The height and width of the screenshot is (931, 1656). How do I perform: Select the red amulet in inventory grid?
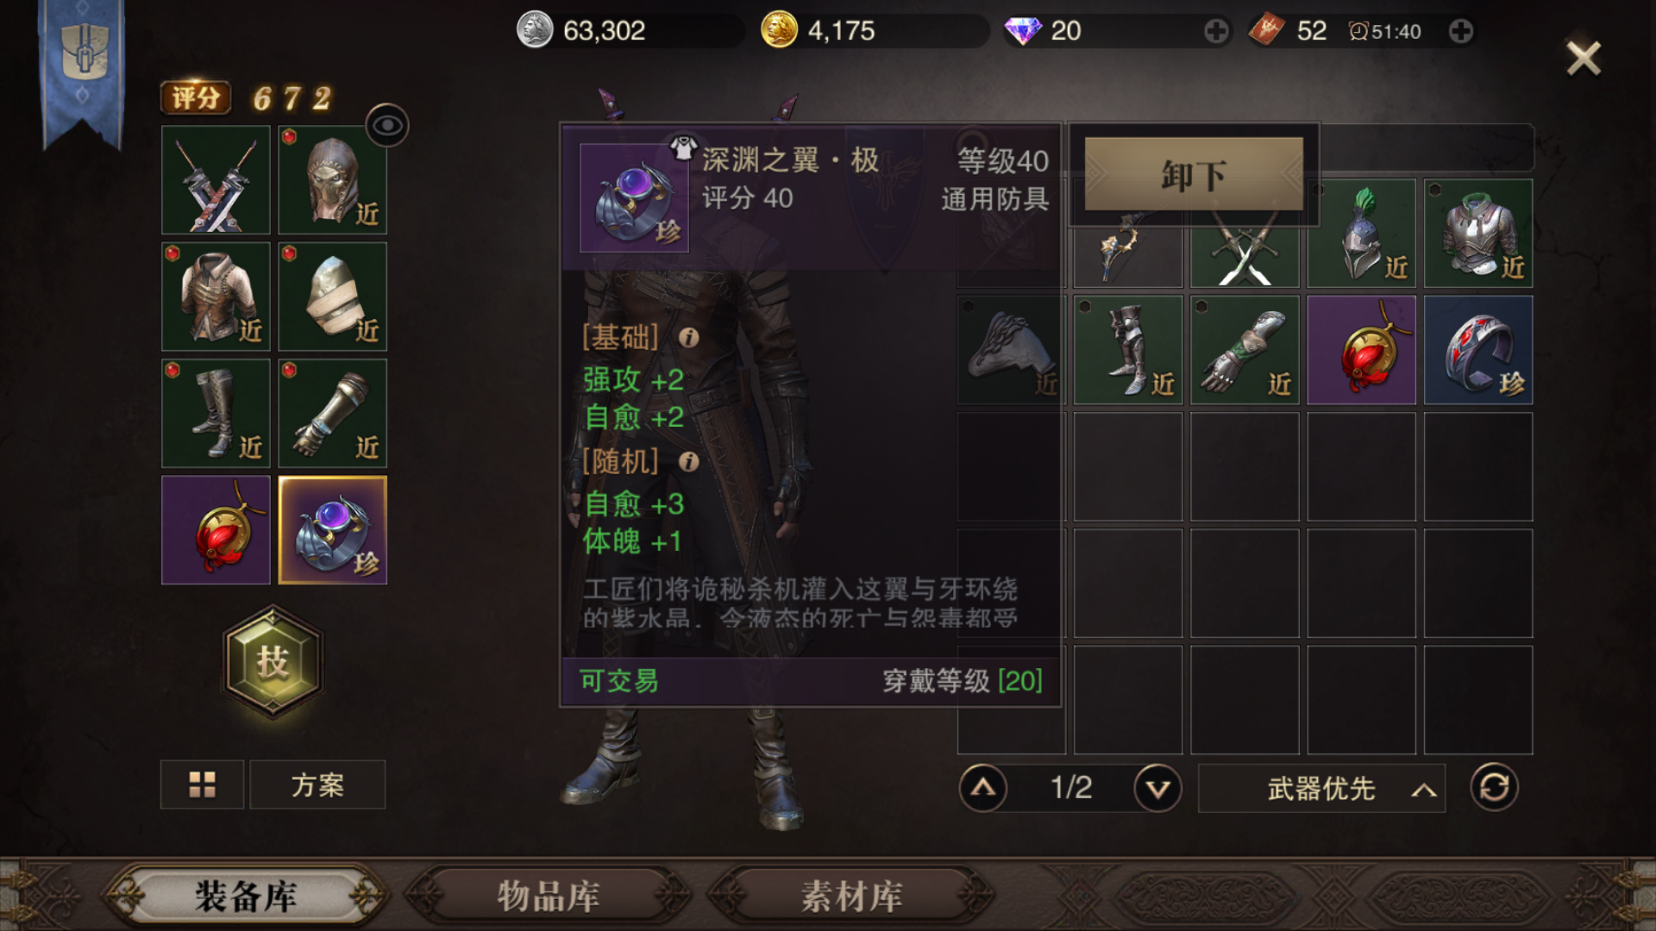point(1361,350)
